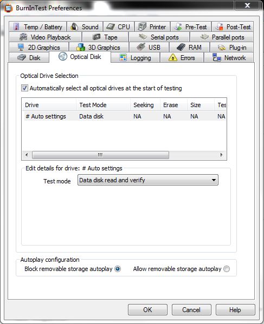Screen dimensions: 264x324
Task: Click the 'Data disk' test mode cell
Action: [x=91, y=116]
